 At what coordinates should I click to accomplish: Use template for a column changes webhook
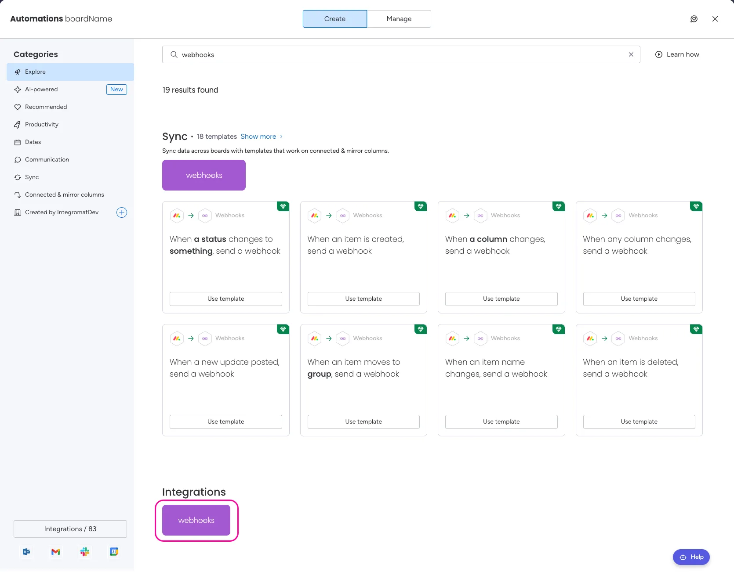[x=501, y=299]
